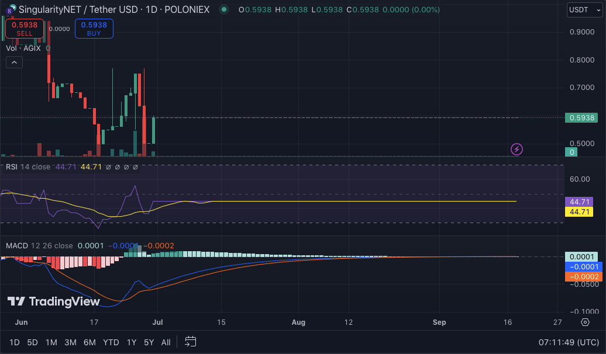Click the yellow 44.71 RSI value tag
The image size is (606, 354).
click(579, 211)
